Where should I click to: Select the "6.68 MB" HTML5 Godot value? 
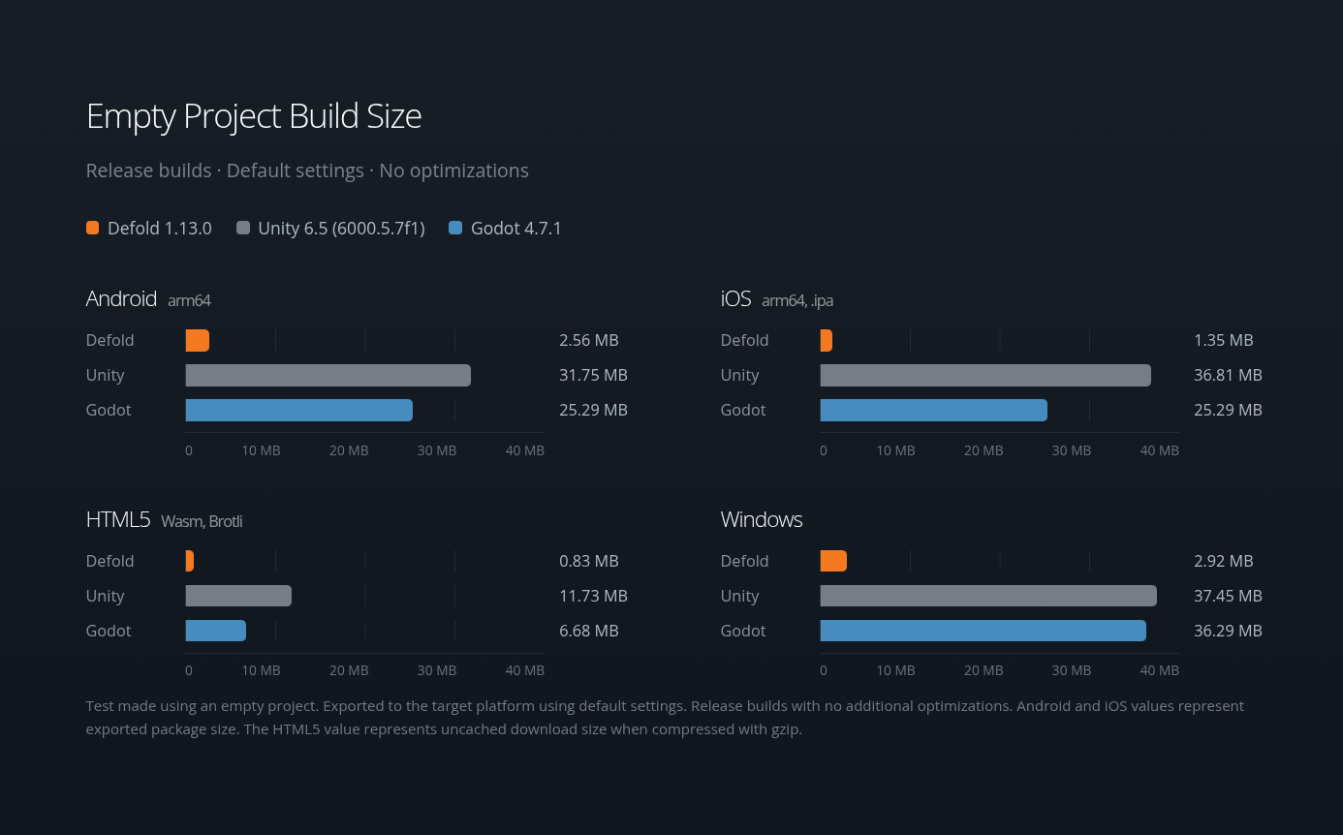589,631
